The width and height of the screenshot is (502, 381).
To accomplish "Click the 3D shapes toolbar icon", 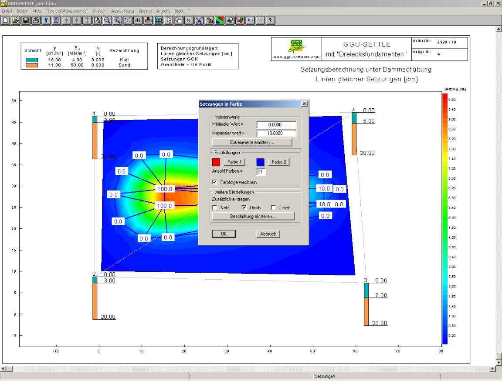I will 230,20.
